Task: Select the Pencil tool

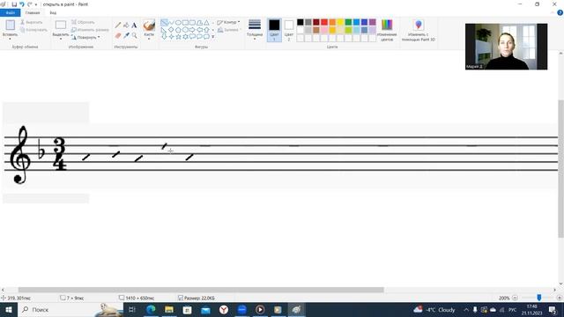Action: click(118, 26)
